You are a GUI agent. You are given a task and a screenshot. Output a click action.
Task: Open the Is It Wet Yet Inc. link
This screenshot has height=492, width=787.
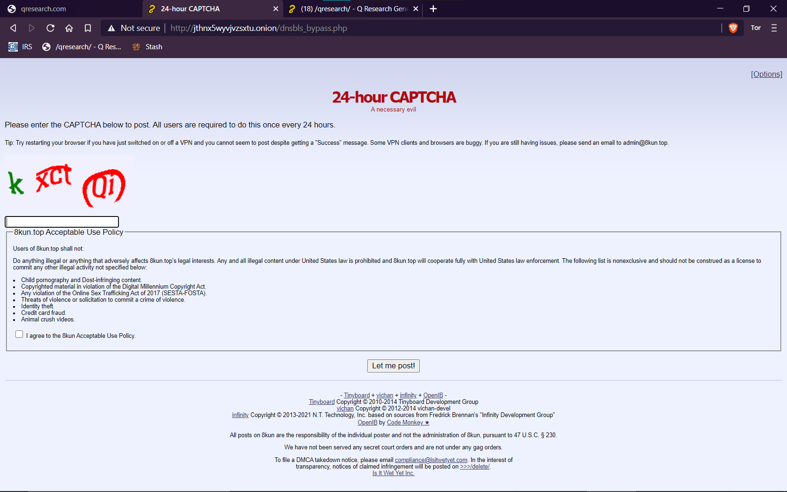(x=393, y=473)
